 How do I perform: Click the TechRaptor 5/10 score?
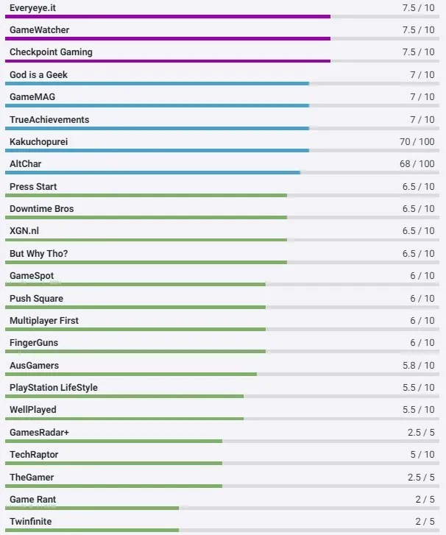tap(422, 455)
